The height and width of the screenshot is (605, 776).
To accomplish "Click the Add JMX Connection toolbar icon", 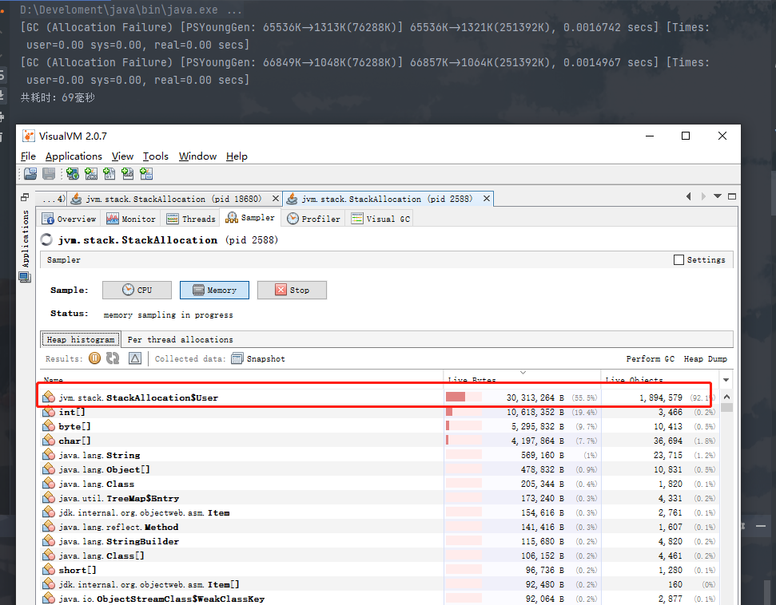I will pyautogui.click(x=91, y=173).
